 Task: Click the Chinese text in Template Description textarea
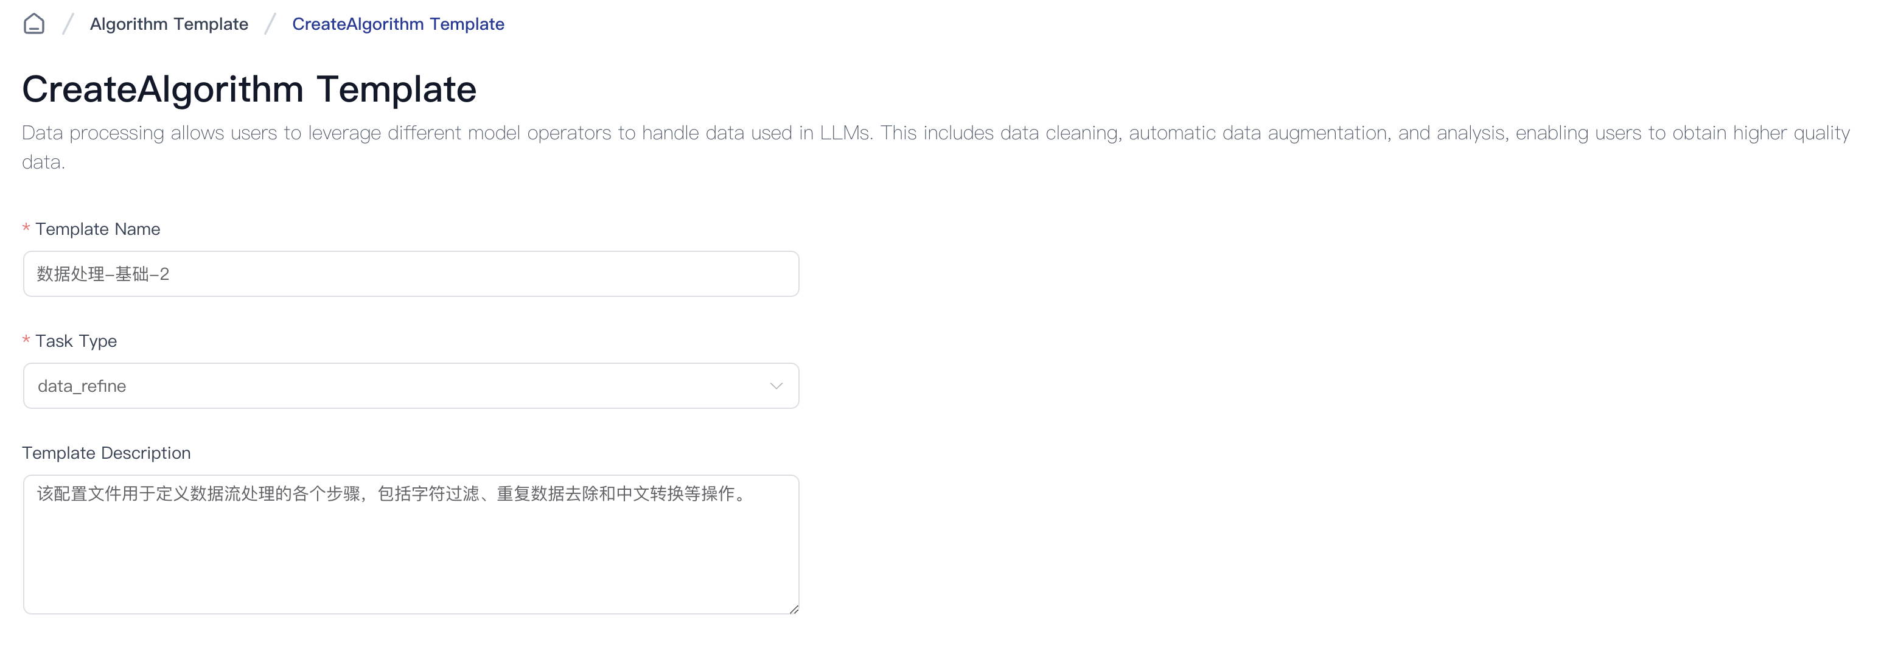pyautogui.click(x=391, y=494)
